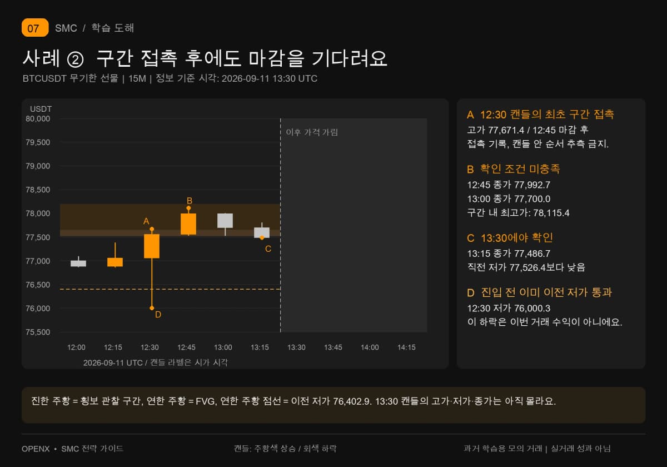The width and height of the screenshot is (667, 467).
Task: Click the footer disclaimer 과거 학습용 모의 거래
Action: pyautogui.click(x=537, y=449)
